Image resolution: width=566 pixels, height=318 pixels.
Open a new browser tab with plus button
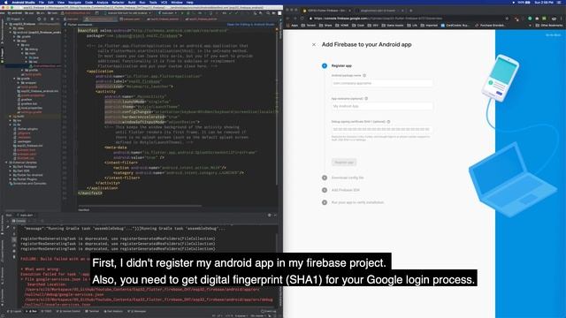click(410, 11)
